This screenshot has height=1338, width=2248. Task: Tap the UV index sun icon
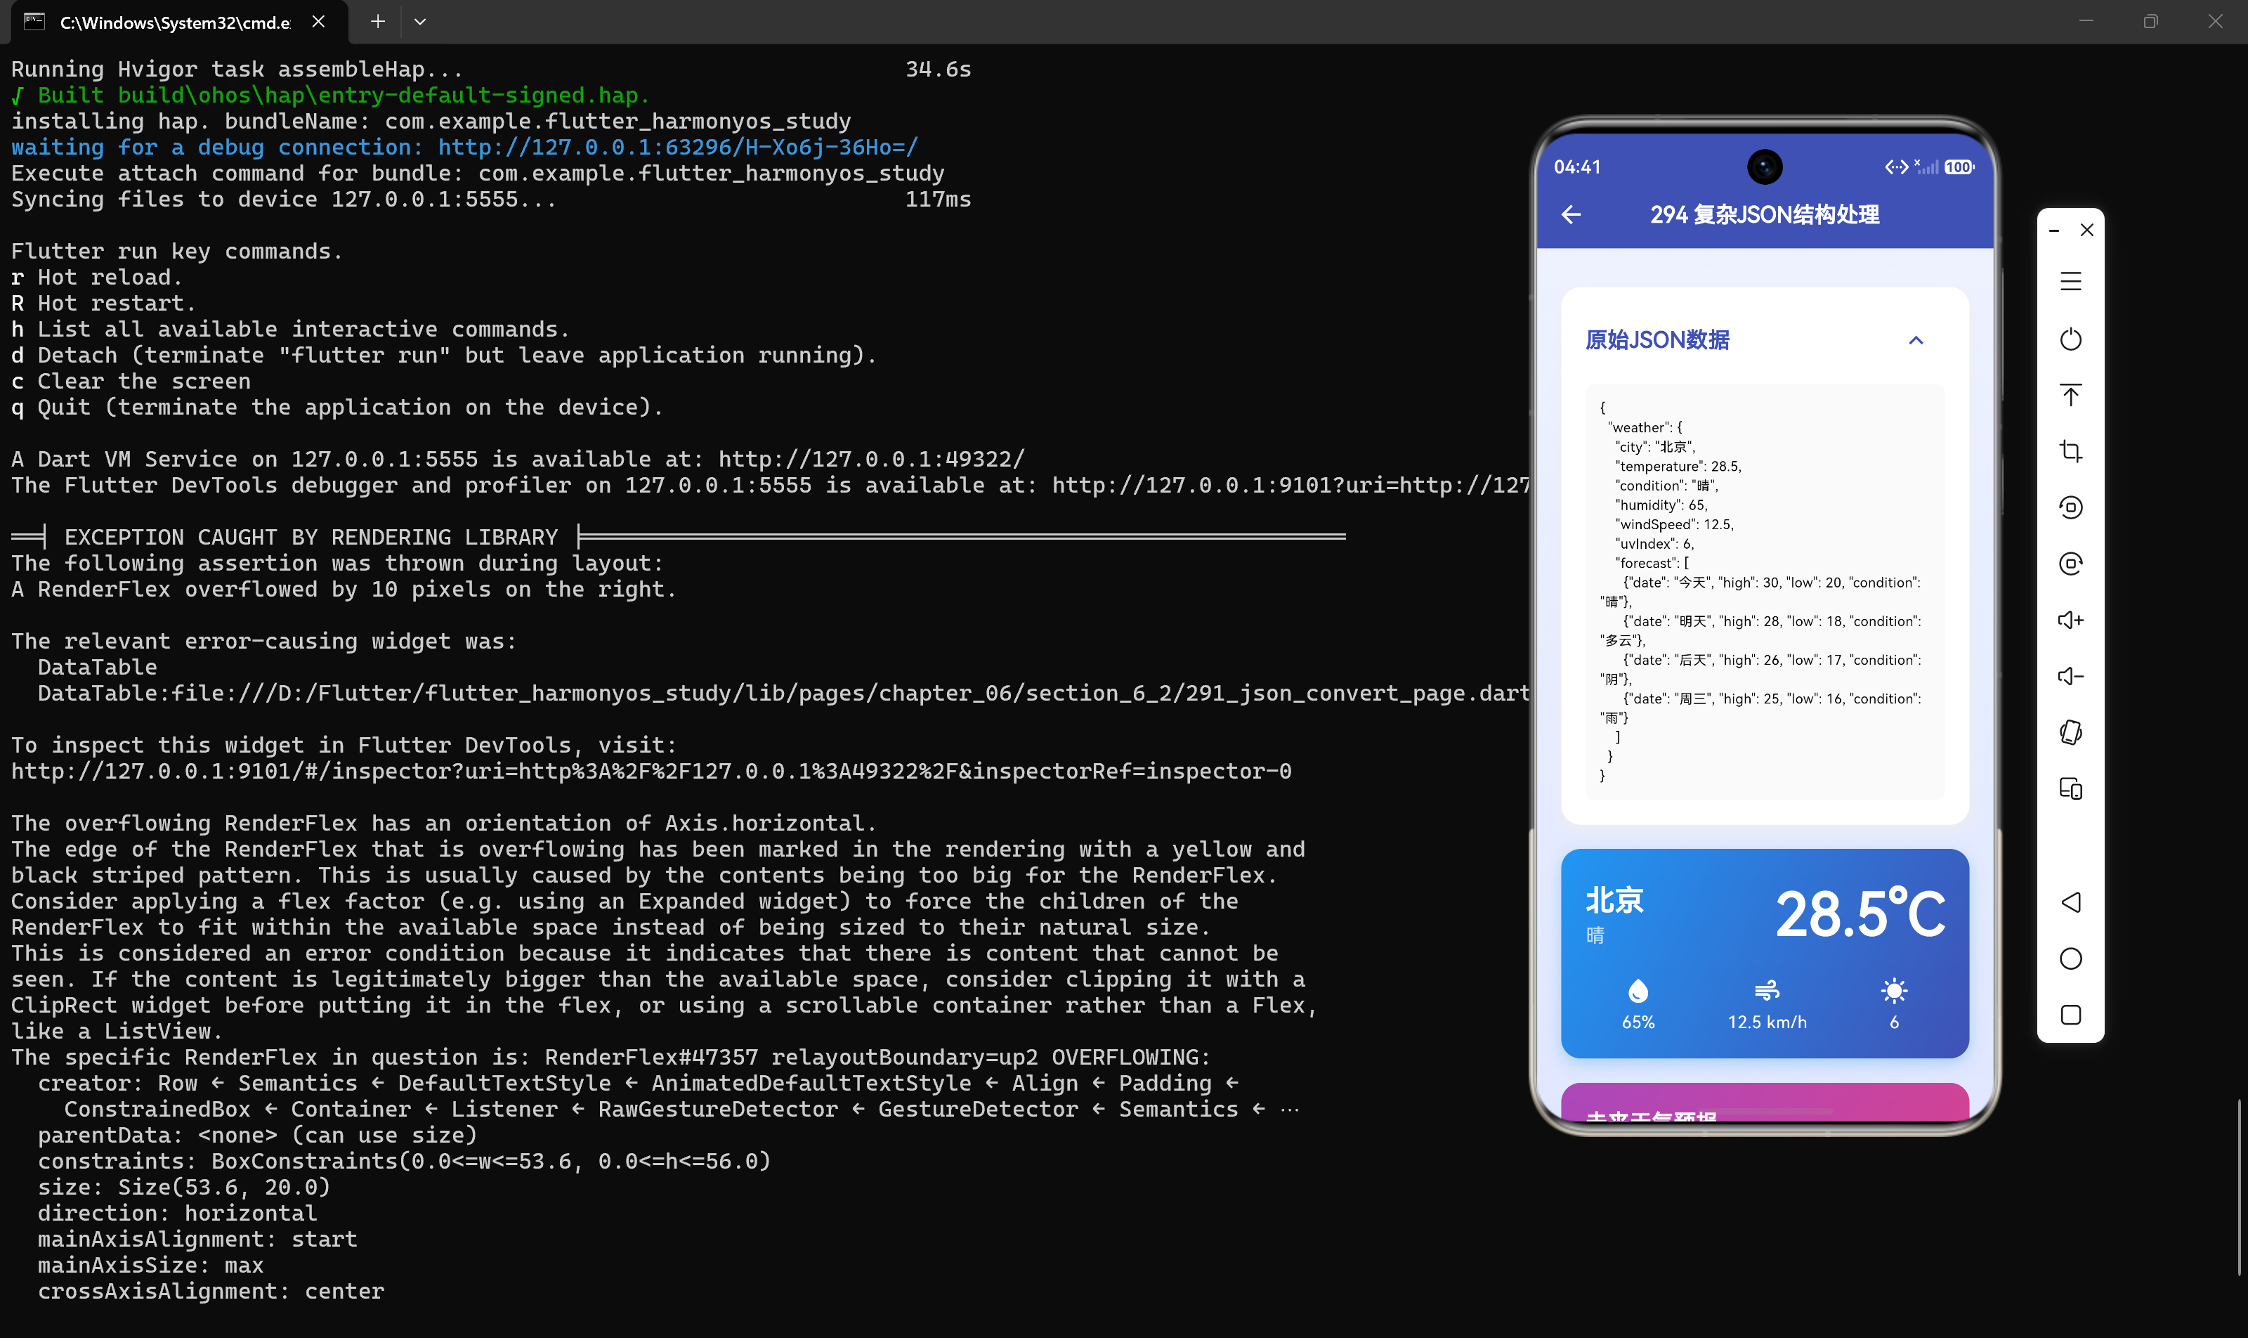[1894, 991]
